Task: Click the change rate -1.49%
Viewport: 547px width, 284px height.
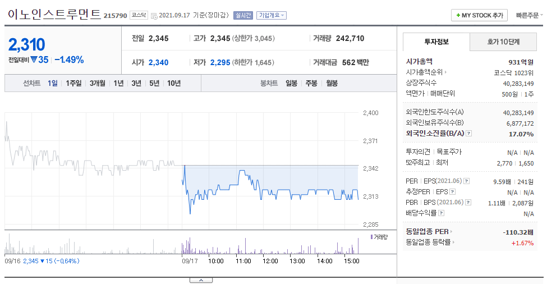Action: [69, 59]
